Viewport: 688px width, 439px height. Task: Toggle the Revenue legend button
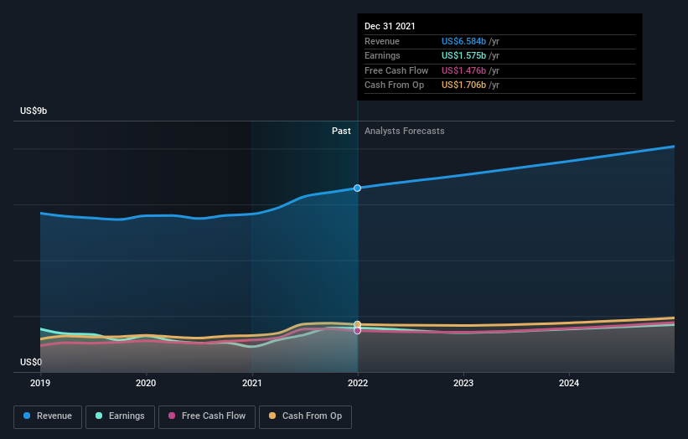(x=48, y=416)
